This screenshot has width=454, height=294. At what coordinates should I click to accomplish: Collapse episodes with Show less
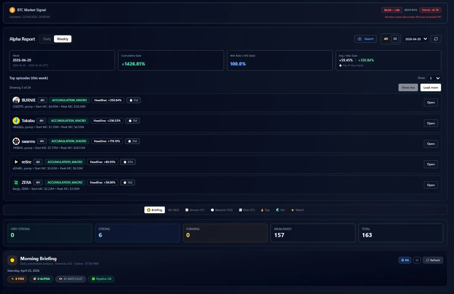pyautogui.click(x=408, y=87)
